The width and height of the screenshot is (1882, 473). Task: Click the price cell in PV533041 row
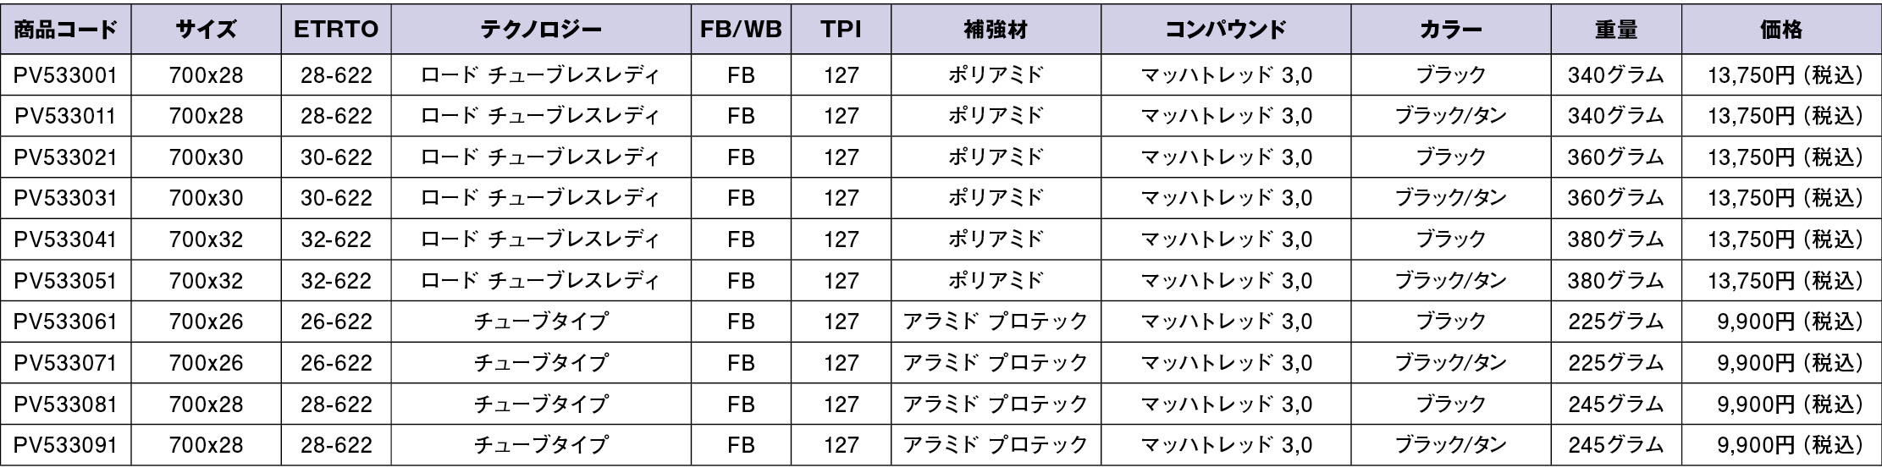tap(1780, 240)
